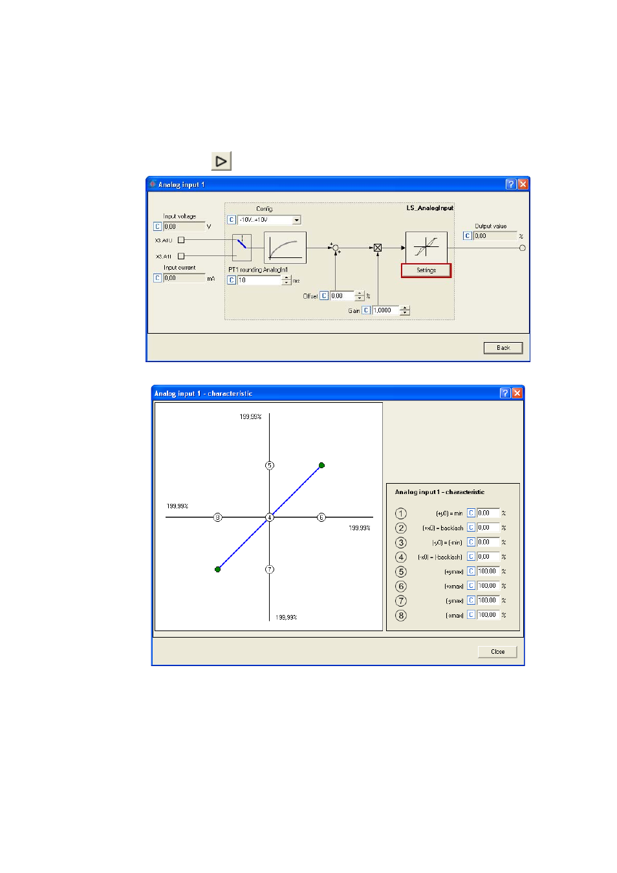Screen dimensions: 617x873
Task: Increase the Gain value stepper
Action: (x=405, y=308)
